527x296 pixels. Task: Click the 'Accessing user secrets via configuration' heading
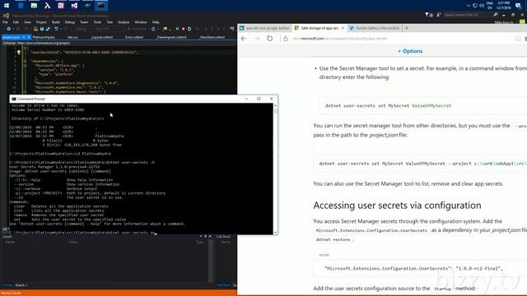pos(397,206)
